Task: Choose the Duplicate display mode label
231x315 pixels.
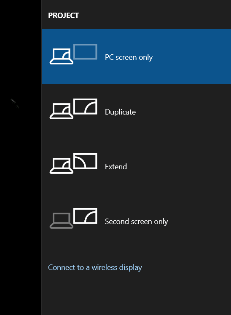Action: pyautogui.click(x=120, y=112)
